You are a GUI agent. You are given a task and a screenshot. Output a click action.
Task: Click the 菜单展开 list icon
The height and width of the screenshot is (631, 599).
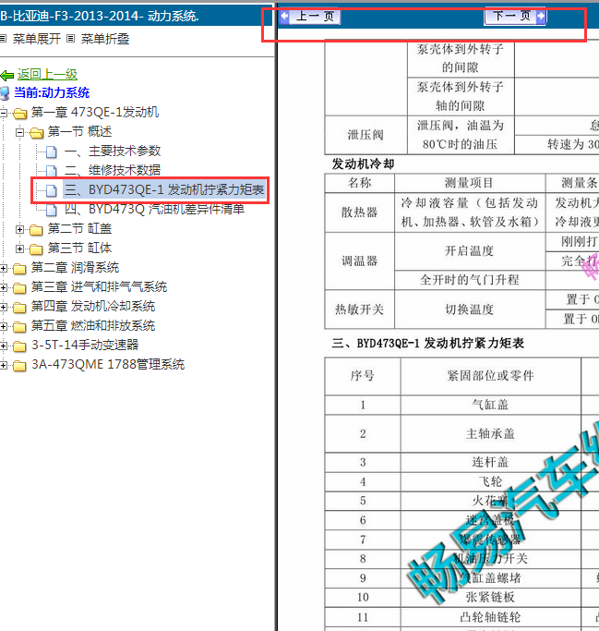[3, 39]
